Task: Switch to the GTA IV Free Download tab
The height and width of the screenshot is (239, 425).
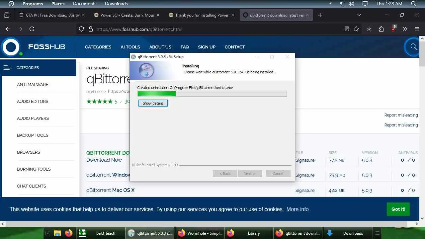Action: pyautogui.click(x=51, y=15)
